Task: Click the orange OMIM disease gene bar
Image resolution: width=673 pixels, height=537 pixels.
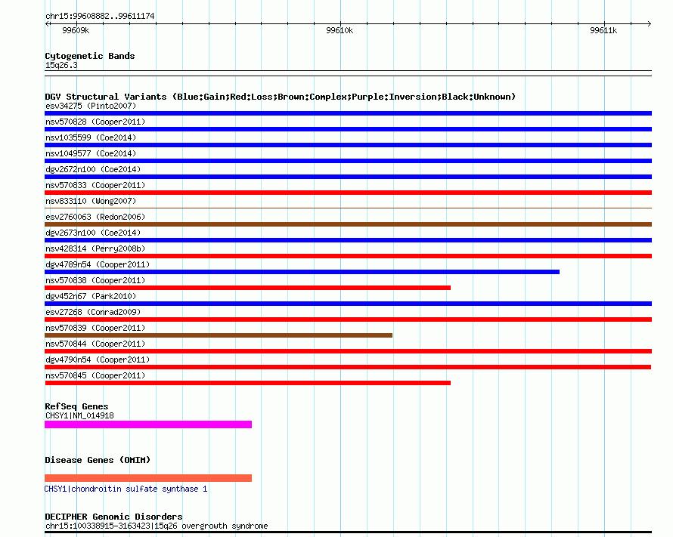Action: click(x=148, y=478)
